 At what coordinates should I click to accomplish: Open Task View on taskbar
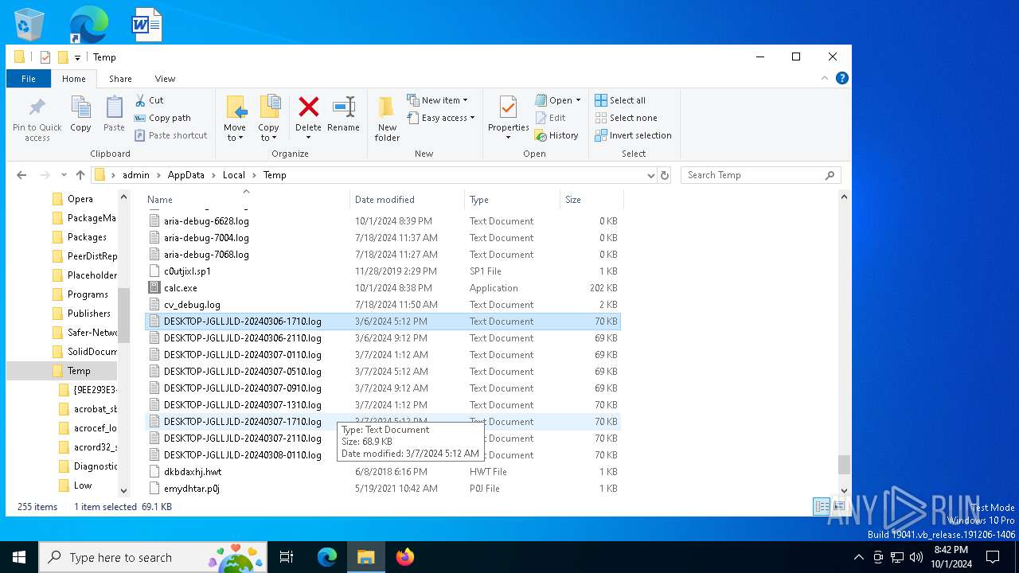(x=287, y=557)
